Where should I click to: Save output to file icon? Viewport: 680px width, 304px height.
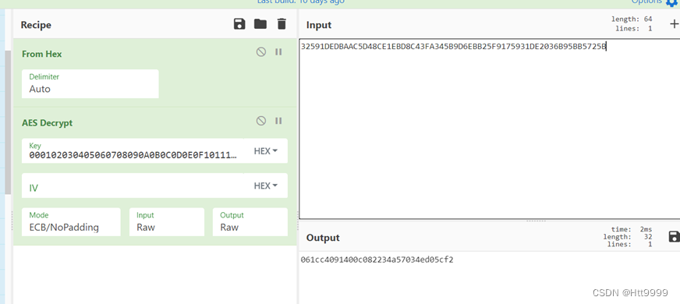[x=675, y=236]
